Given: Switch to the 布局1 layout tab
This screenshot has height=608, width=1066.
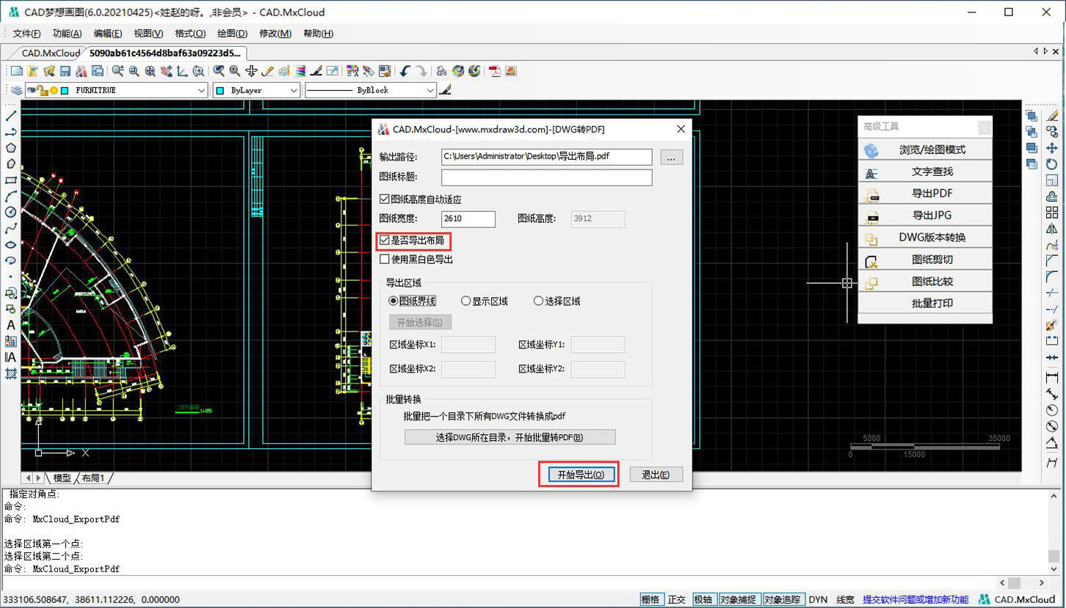Looking at the screenshot, I should tap(93, 478).
